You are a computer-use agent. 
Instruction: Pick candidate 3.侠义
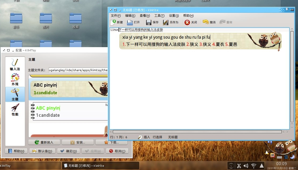(205, 44)
